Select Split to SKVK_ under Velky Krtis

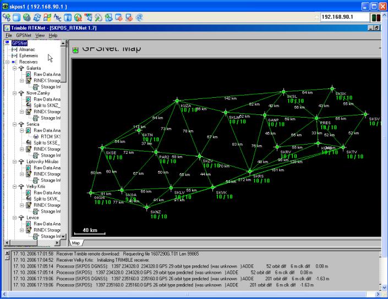(x=47, y=199)
